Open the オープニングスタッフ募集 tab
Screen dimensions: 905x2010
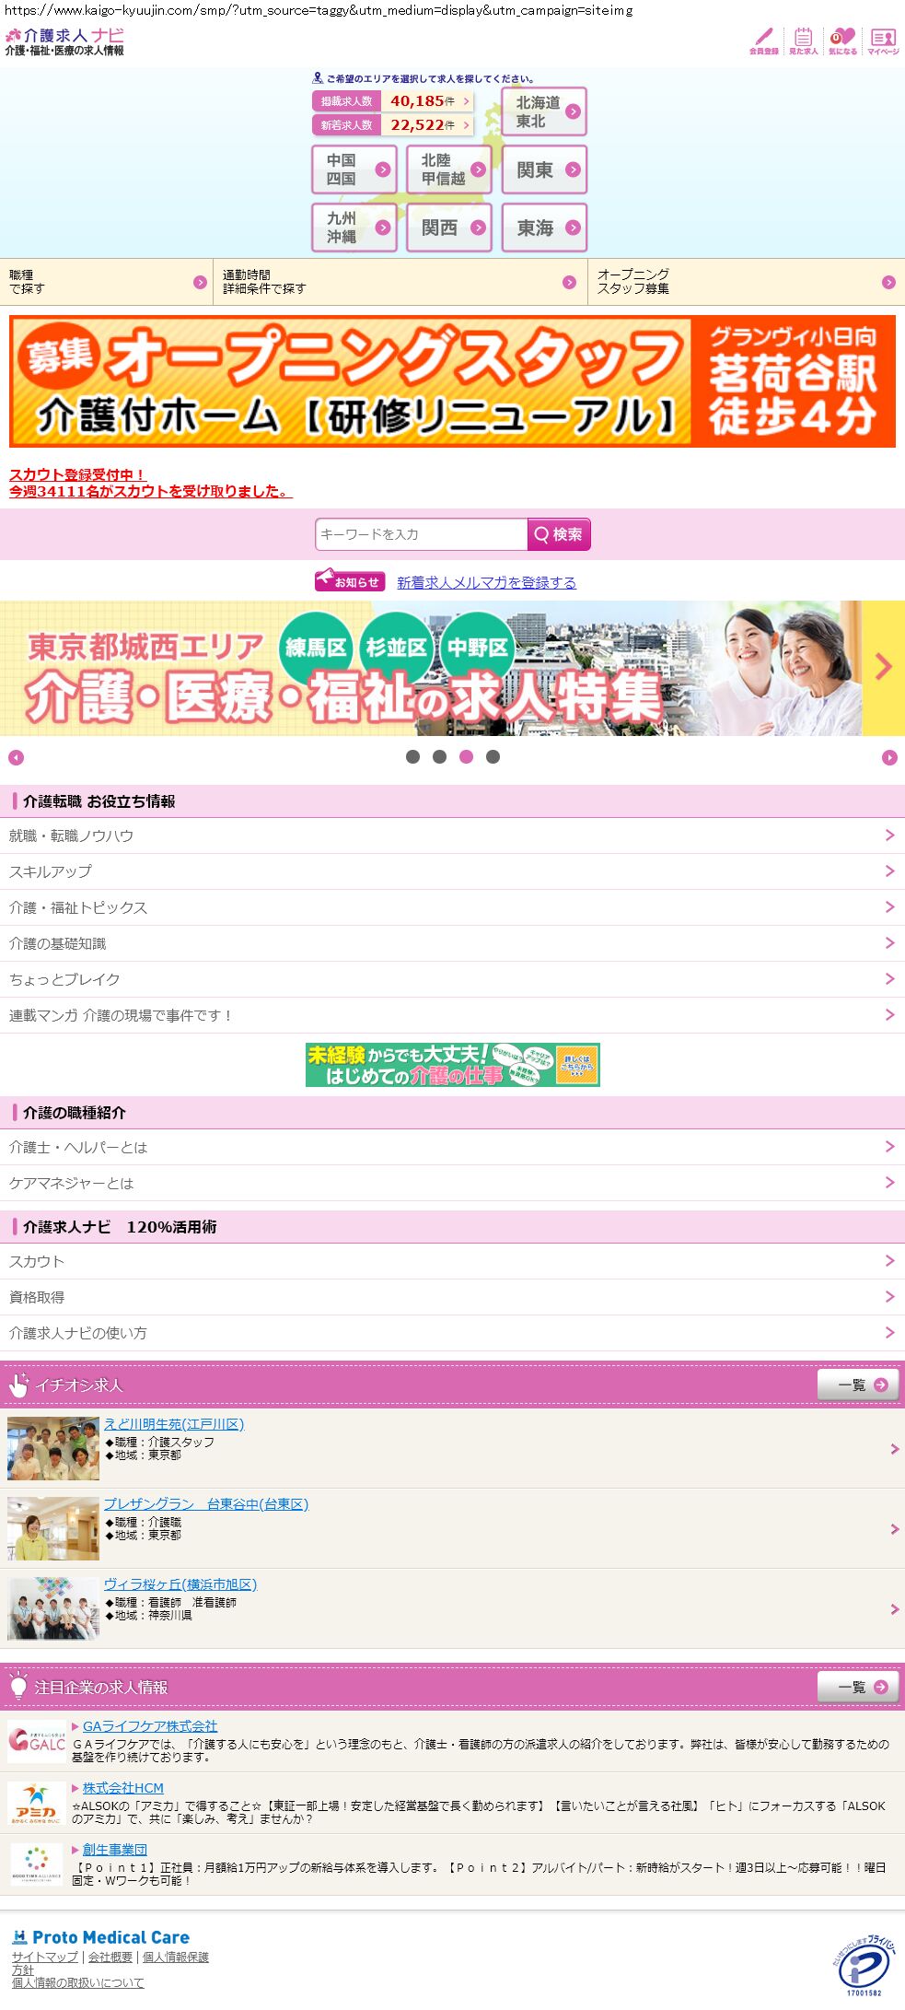coord(746,282)
